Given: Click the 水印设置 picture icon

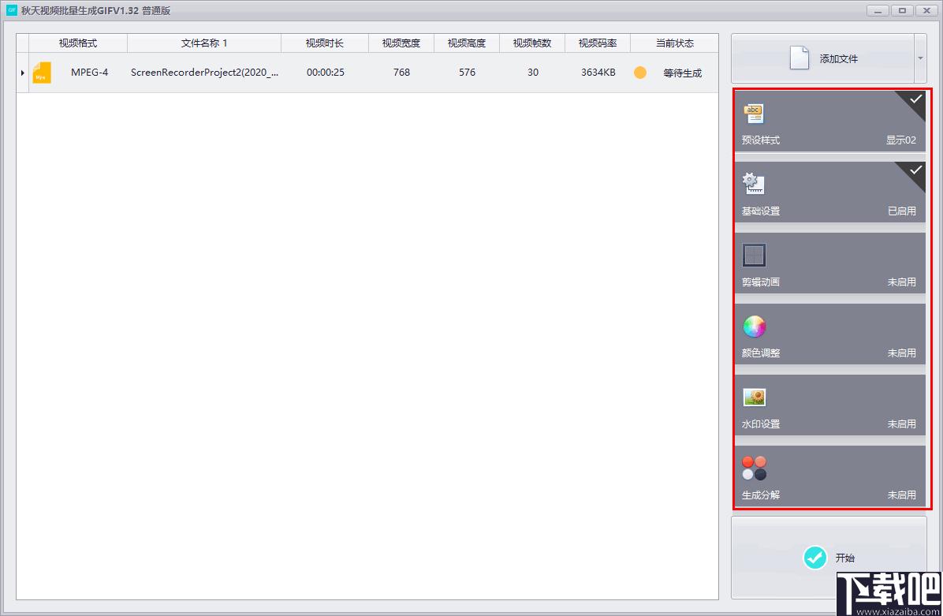Looking at the screenshot, I should click(754, 397).
